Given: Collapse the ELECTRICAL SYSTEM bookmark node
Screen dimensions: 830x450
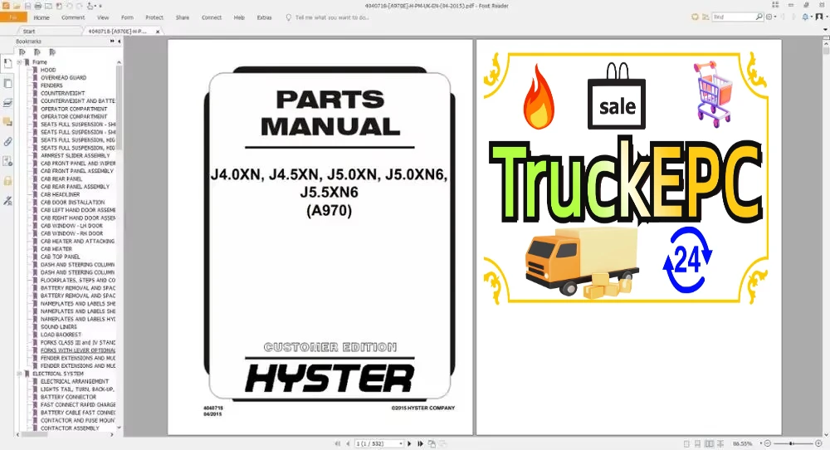Looking at the screenshot, I should tap(20, 374).
